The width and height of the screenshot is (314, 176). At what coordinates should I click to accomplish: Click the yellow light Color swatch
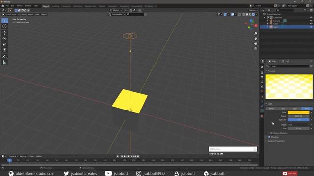(298, 112)
